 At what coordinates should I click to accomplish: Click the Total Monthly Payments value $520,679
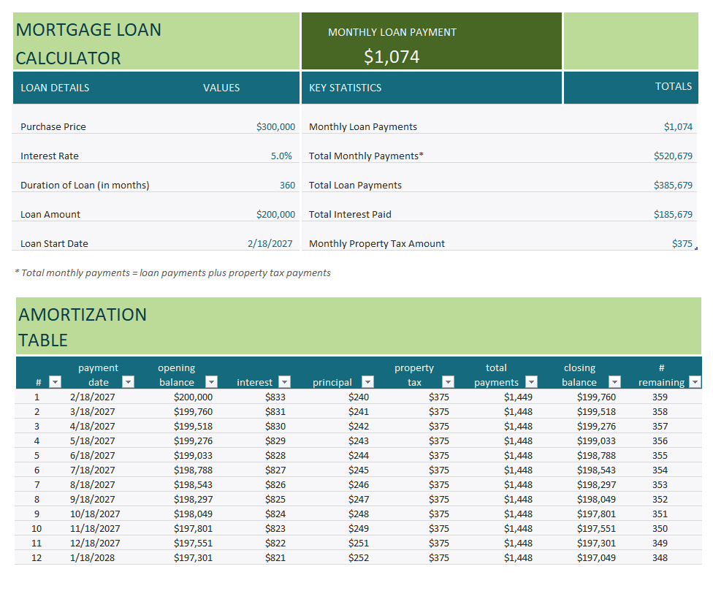[x=673, y=156]
